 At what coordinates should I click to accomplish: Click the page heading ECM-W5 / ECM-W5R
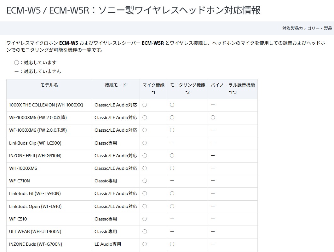coord(133,10)
